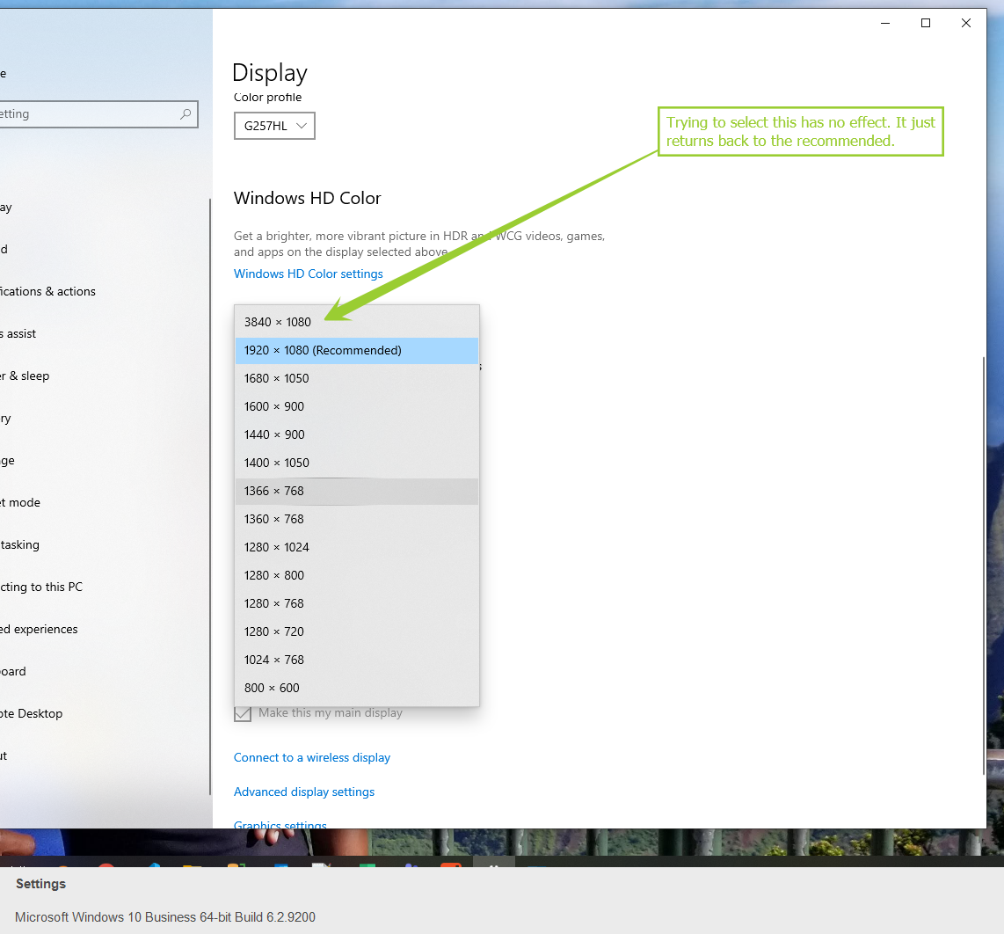Click the Find a setting search box
The width and height of the screenshot is (1004, 934).
point(88,114)
